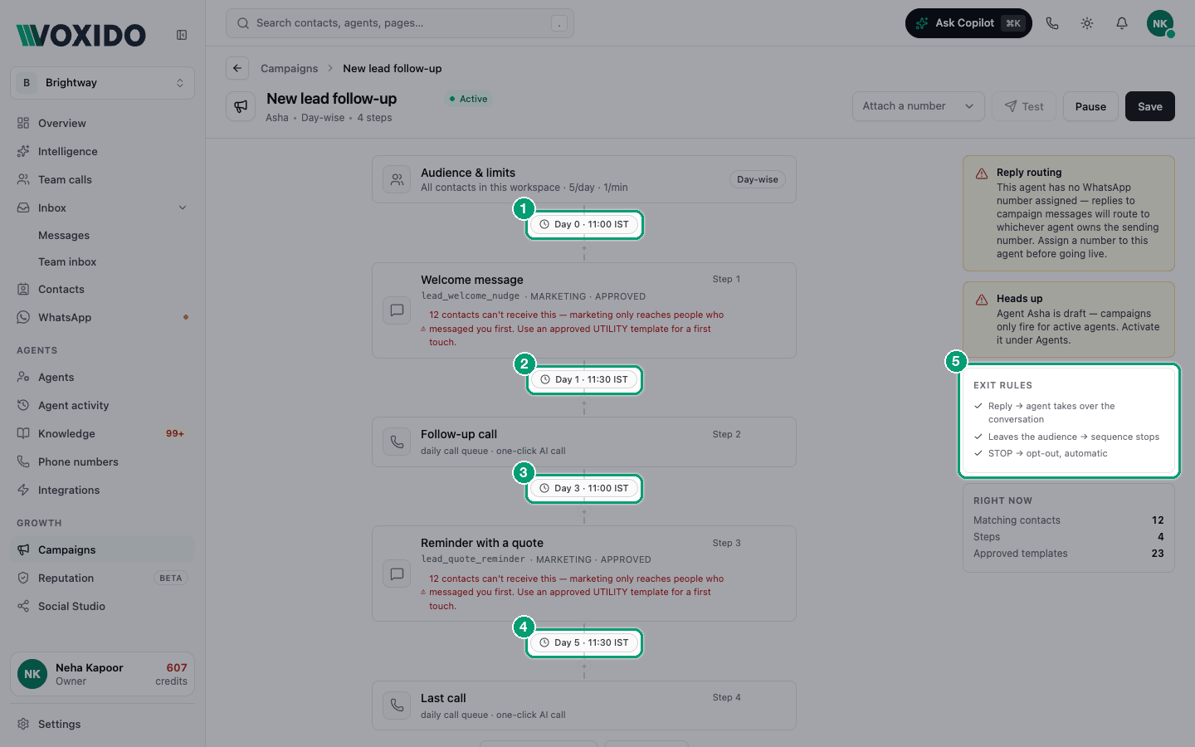Open the notifications bell
The width and height of the screenshot is (1195, 747).
[1122, 23]
